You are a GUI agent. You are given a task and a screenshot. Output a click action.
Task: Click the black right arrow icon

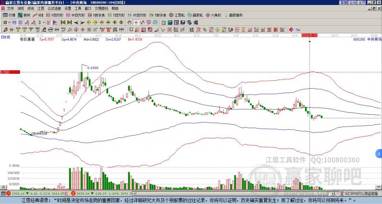click(82, 23)
